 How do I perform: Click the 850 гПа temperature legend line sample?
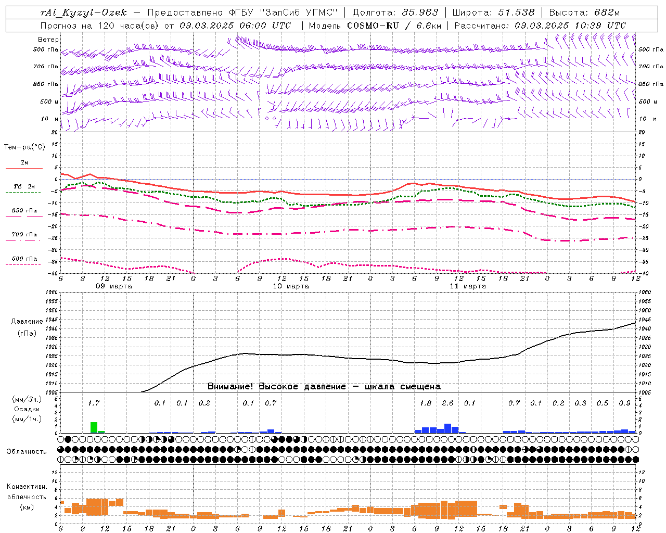click(x=24, y=216)
